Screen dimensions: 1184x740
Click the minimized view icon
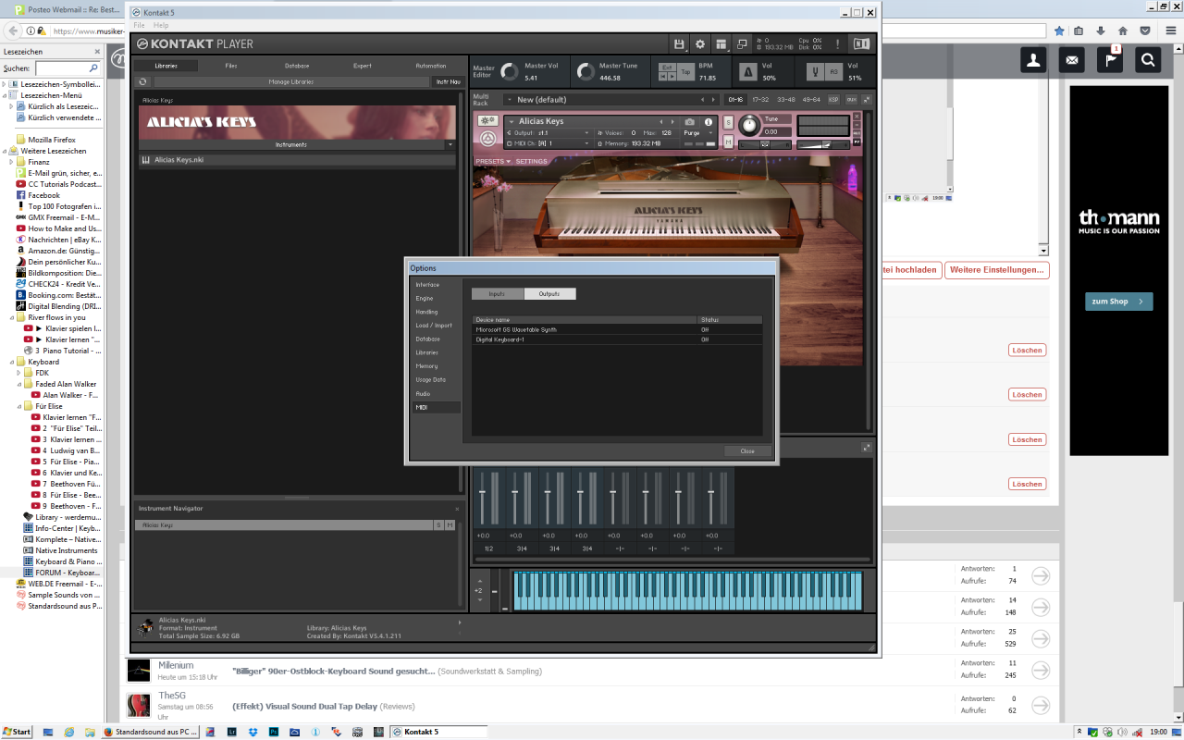742,43
